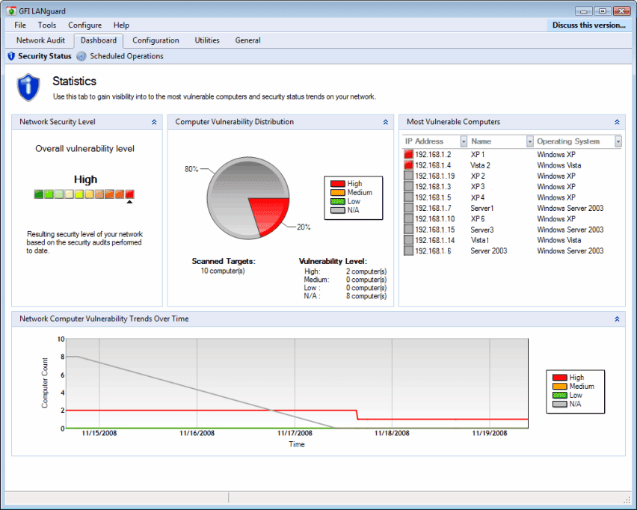Click gray status icon beside 192.168.1.6
637x510 pixels.
point(408,251)
